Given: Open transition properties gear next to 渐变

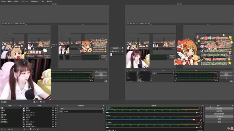Looking at the screenshot, I should tap(103, 109).
